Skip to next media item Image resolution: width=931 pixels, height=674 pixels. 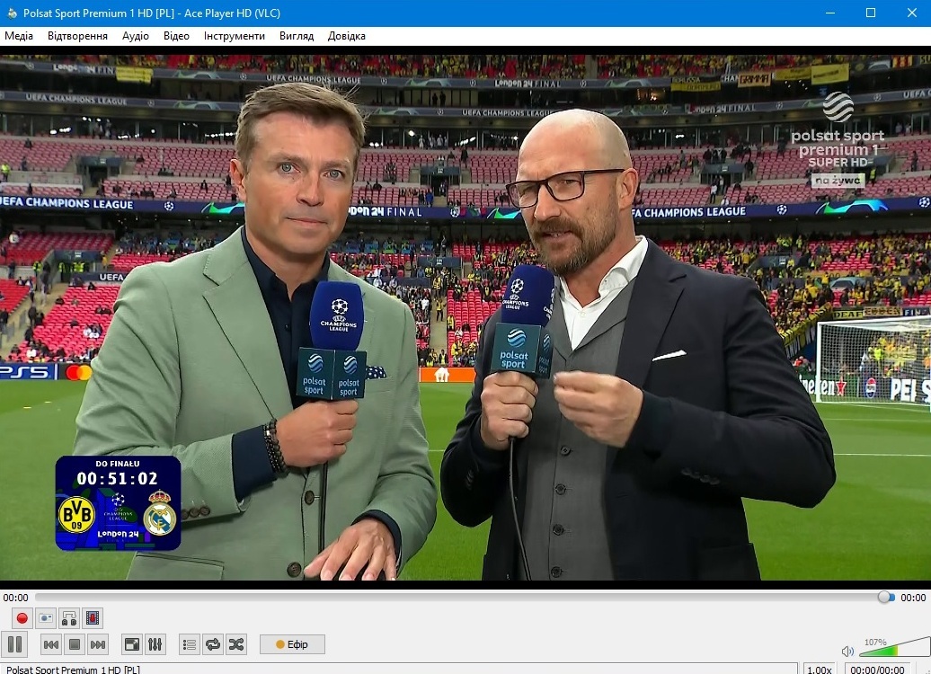pos(98,644)
